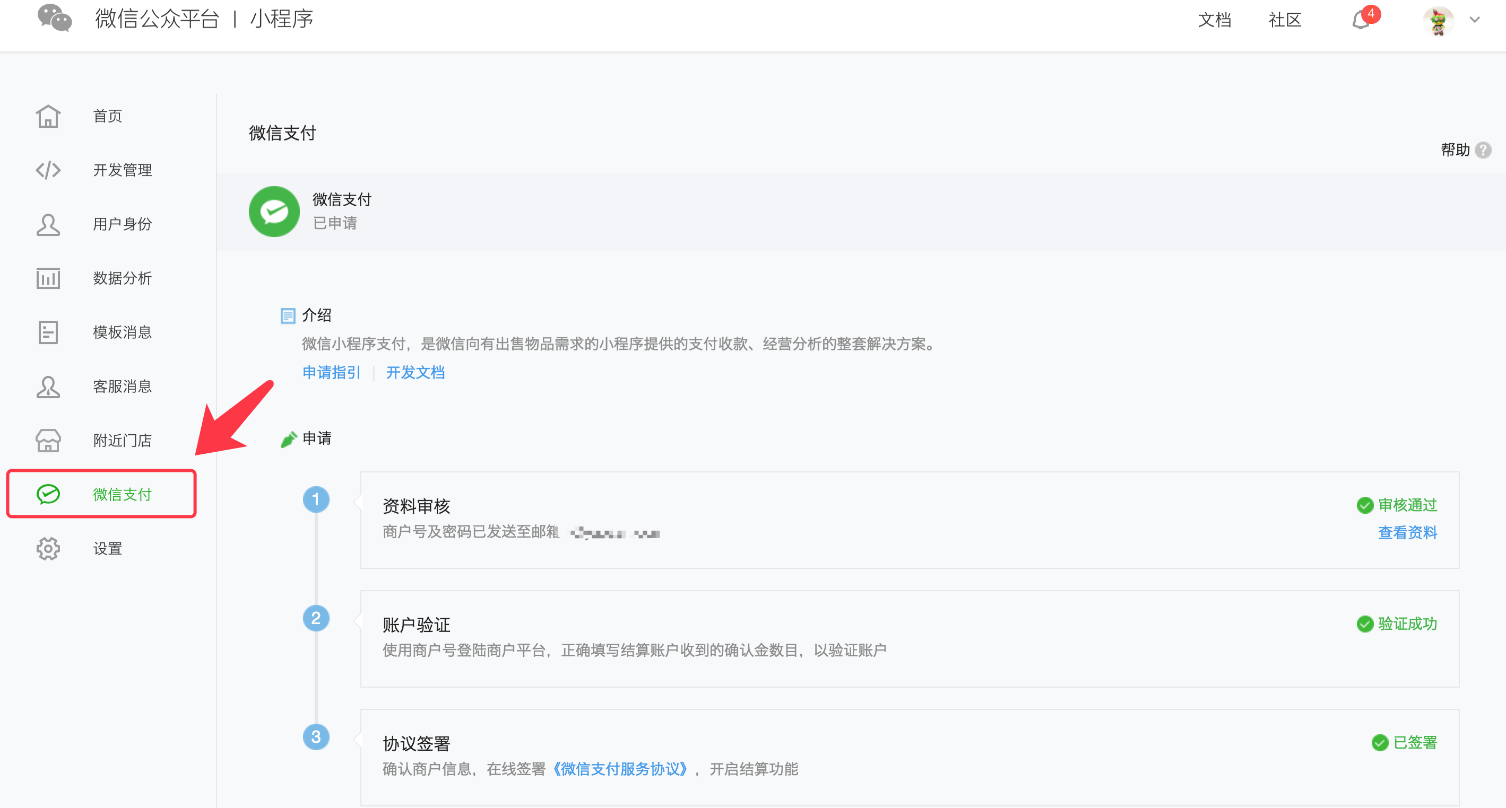Click the user avatar in header

1439,21
